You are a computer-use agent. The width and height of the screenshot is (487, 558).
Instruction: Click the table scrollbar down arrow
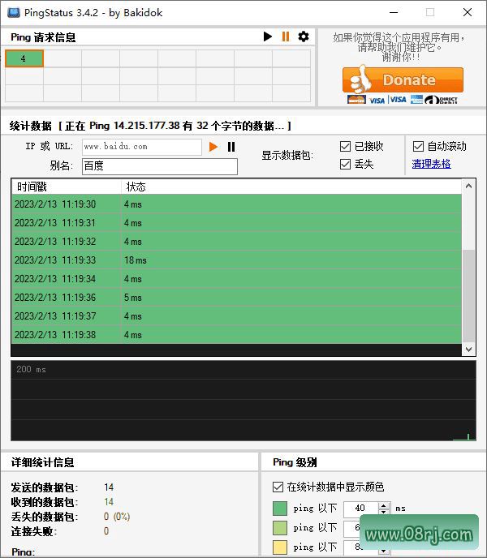pos(468,350)
